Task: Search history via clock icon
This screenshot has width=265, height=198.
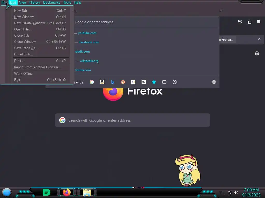Action: tap(175, 82)
